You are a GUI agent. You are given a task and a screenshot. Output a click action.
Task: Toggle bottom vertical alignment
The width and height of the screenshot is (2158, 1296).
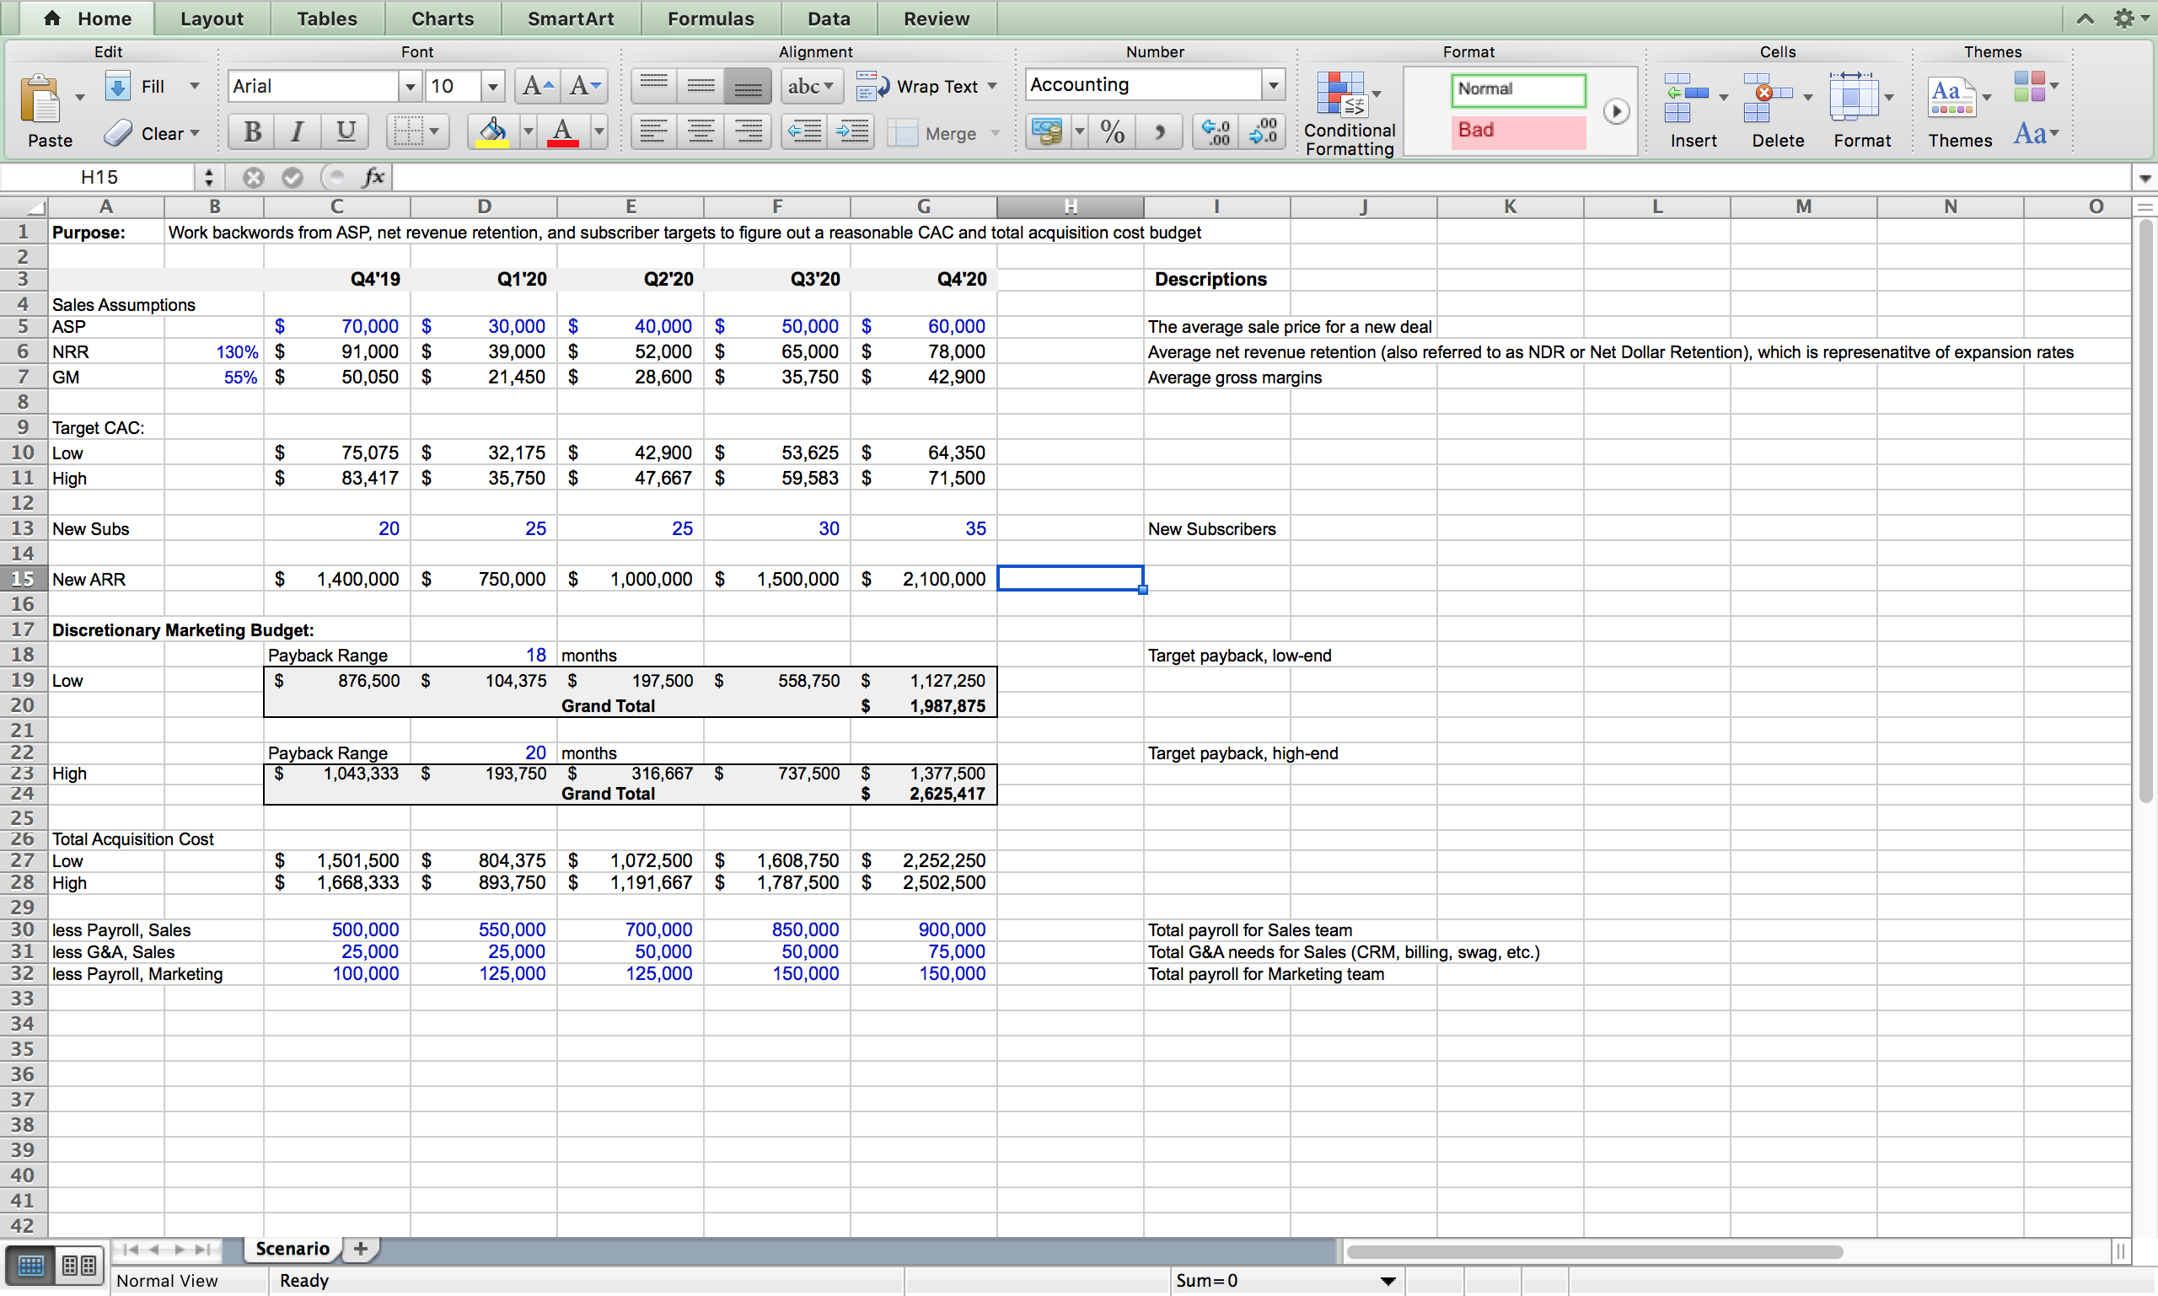748,86
